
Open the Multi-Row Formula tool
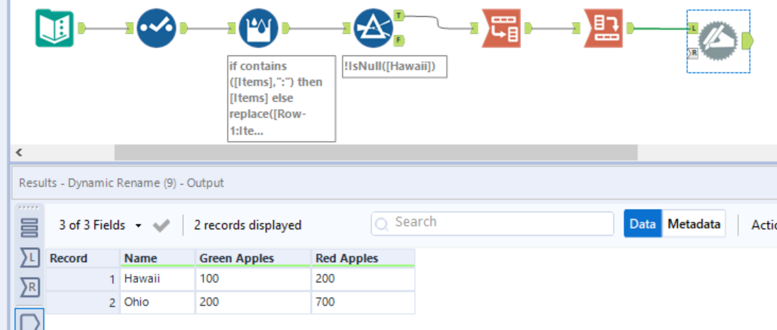pos(259,28)
